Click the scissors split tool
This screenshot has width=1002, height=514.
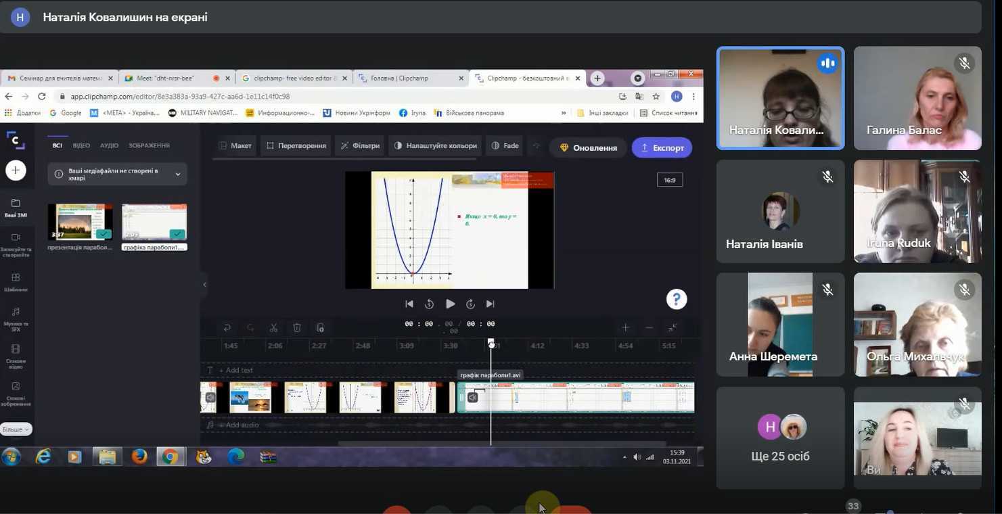pyautogui.click(x=273, y=328)
